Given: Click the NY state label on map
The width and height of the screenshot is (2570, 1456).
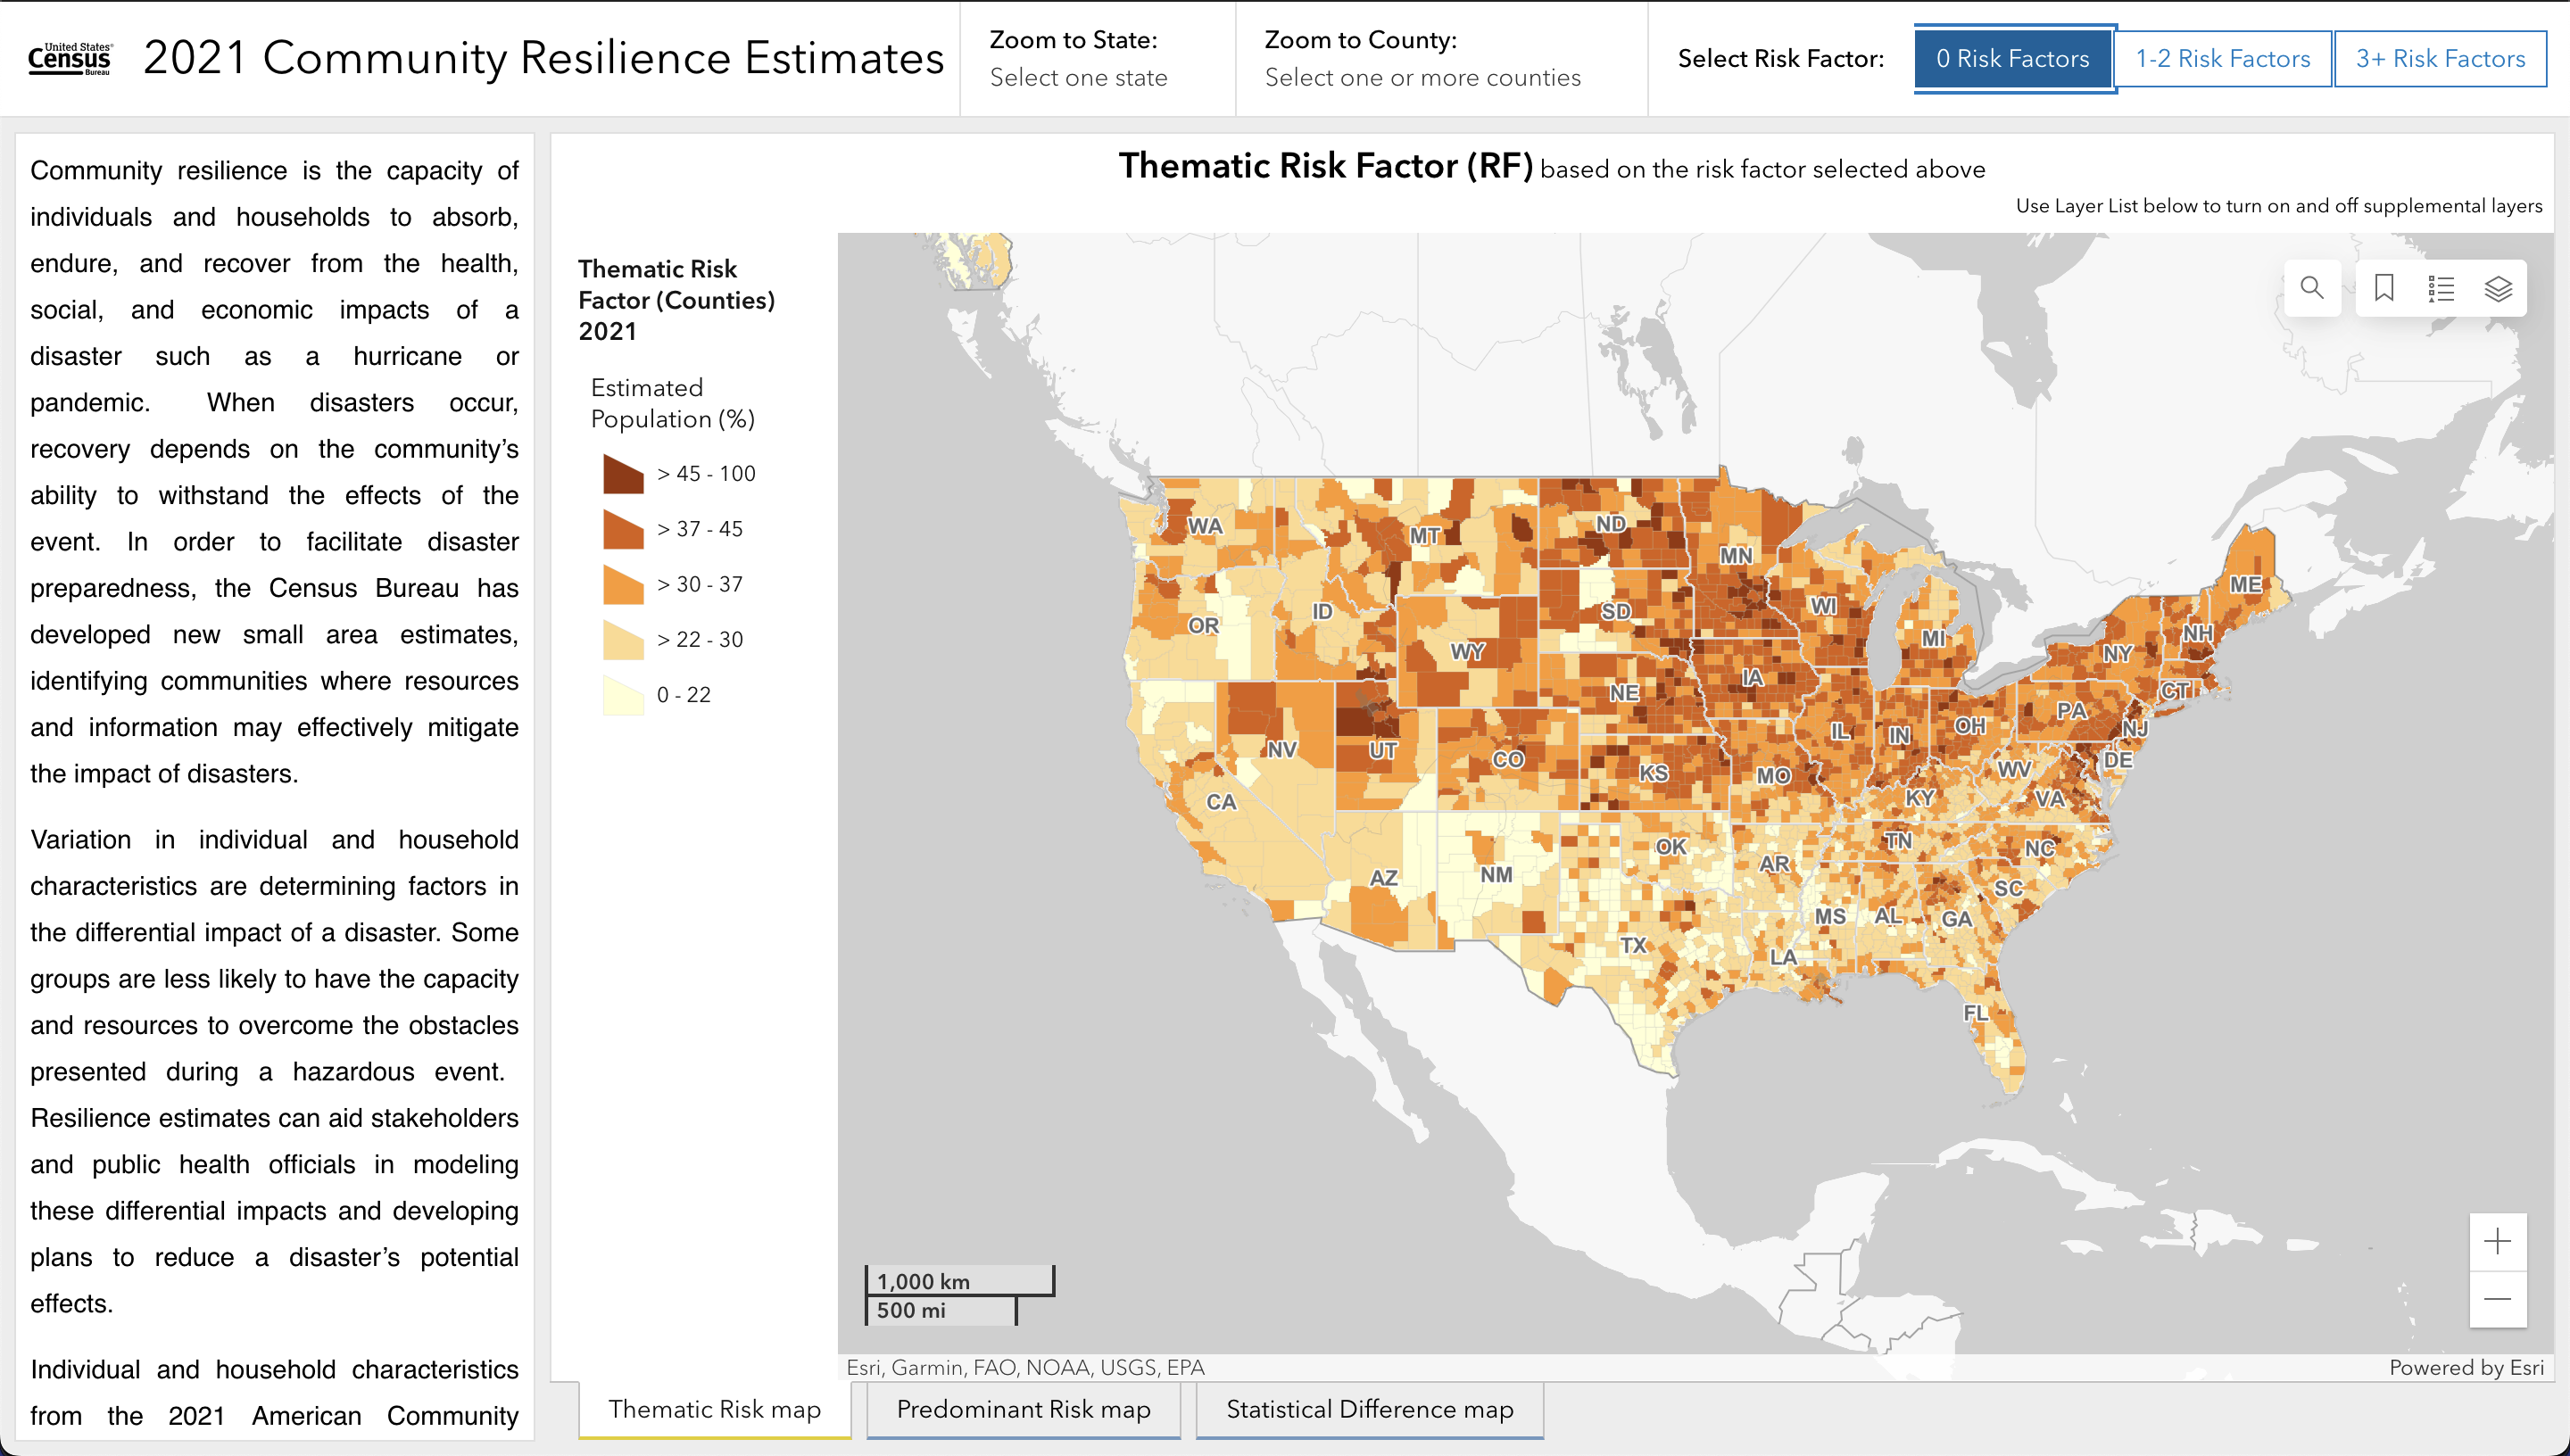Looking at the screenshot, I should pyautogui.click(x=2118, y=654).
